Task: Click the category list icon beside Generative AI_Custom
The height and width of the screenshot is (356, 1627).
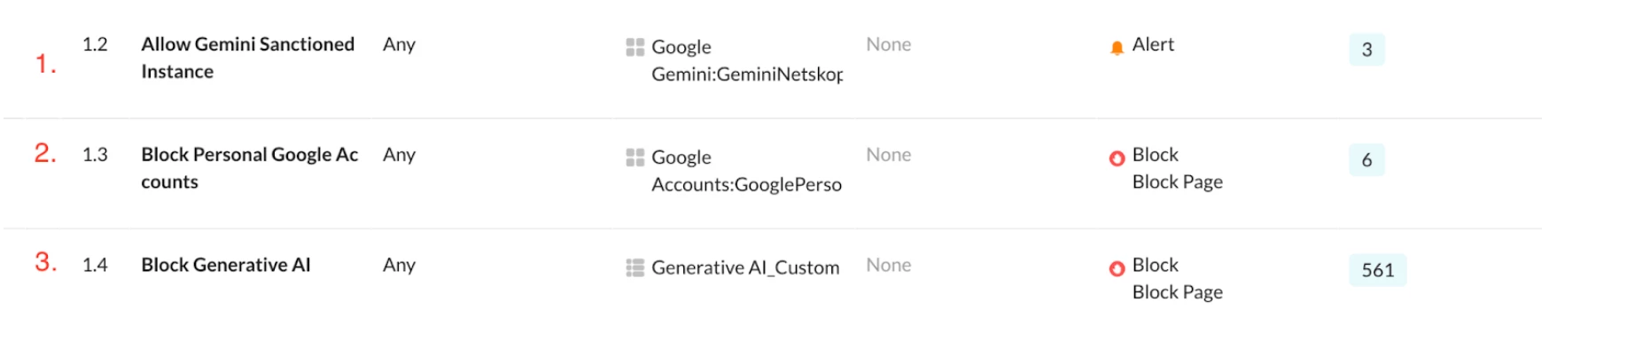Action: click(x=634, y=267)
